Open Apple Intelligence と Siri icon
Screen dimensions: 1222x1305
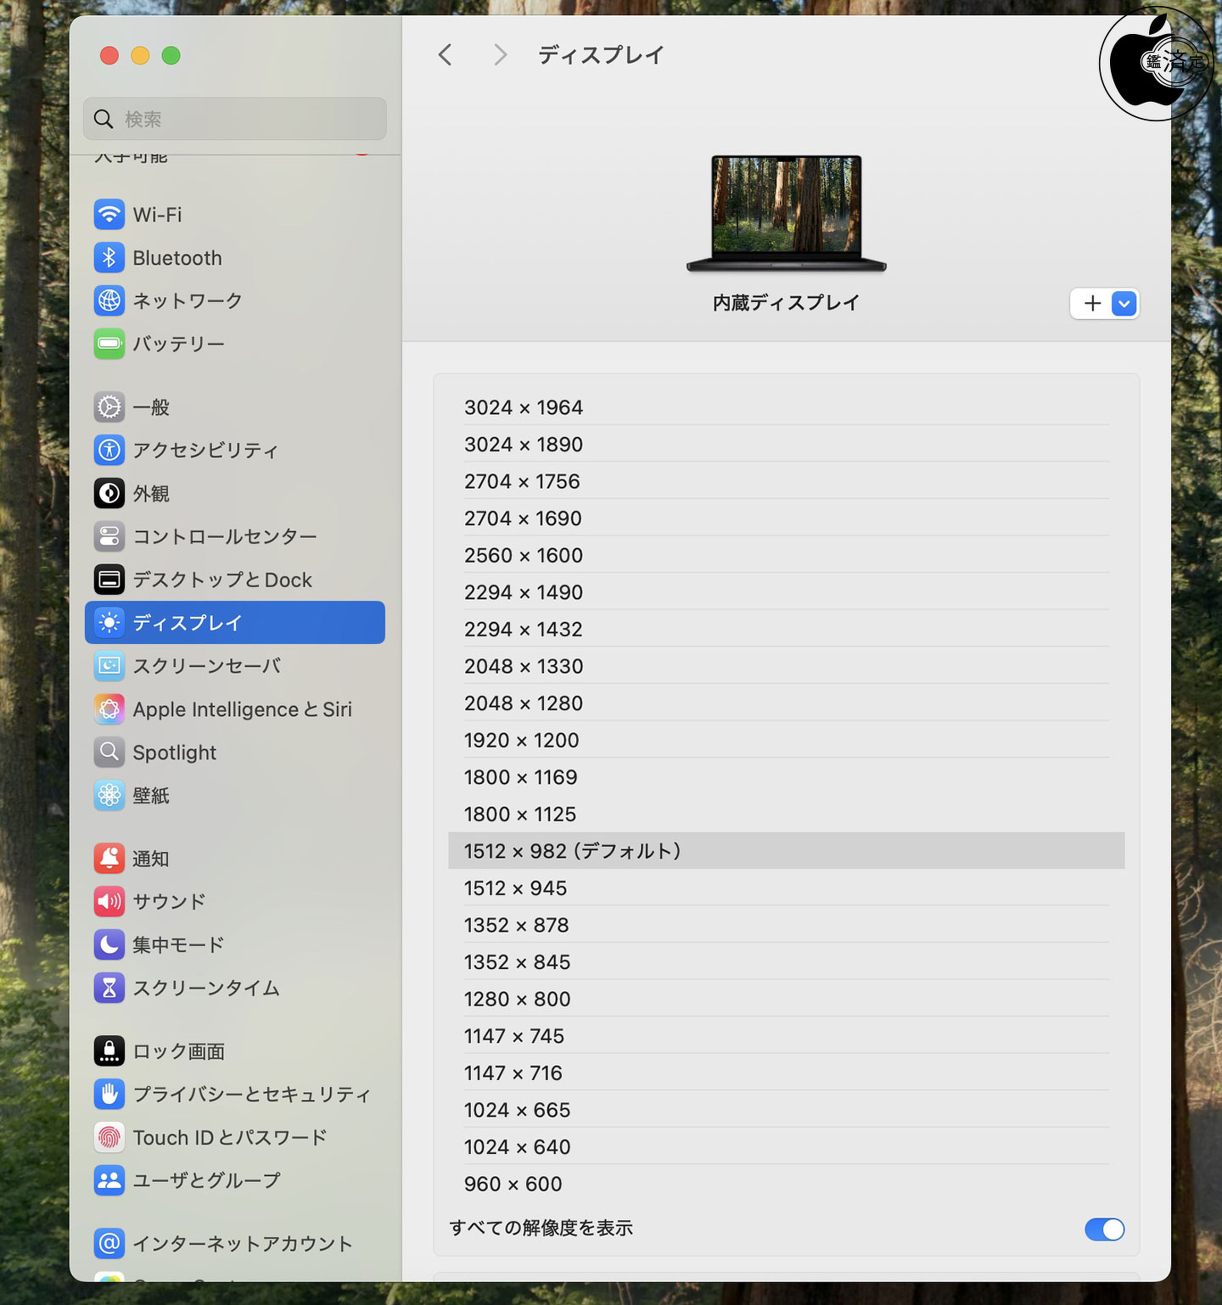[109, 709]
